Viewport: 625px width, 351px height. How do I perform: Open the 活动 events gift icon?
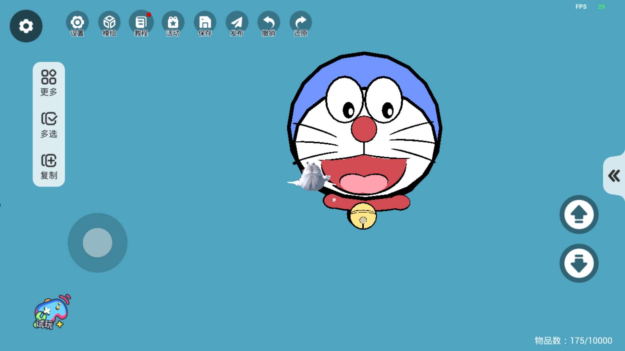(x=173, y=23)
